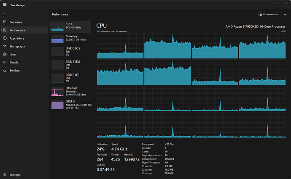This screenshot has height=179, width=291.
Task: Select the Memory mini graph thumbnail
Action: coord(57,39)
